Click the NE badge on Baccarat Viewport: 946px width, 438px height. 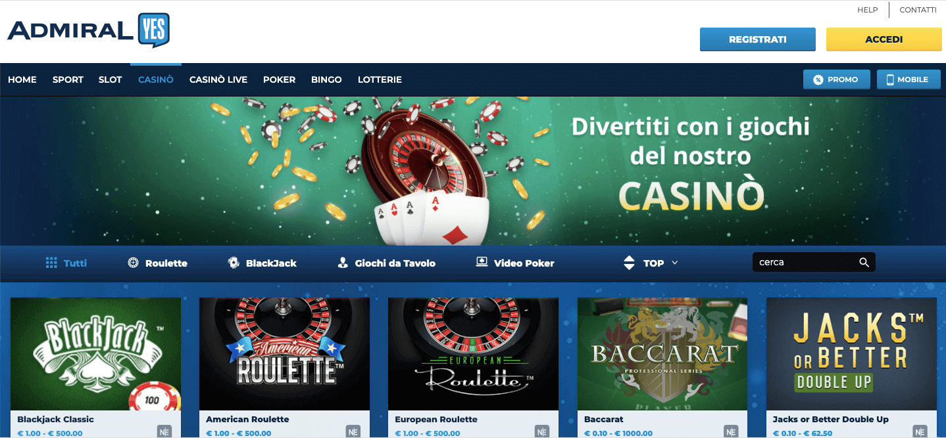731,432
